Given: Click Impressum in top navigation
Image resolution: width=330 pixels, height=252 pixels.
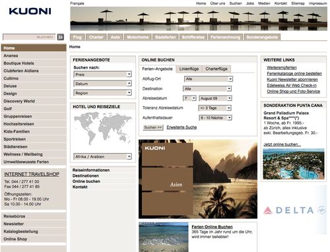Looking at the screenshot, I should [x=318, y=3].
